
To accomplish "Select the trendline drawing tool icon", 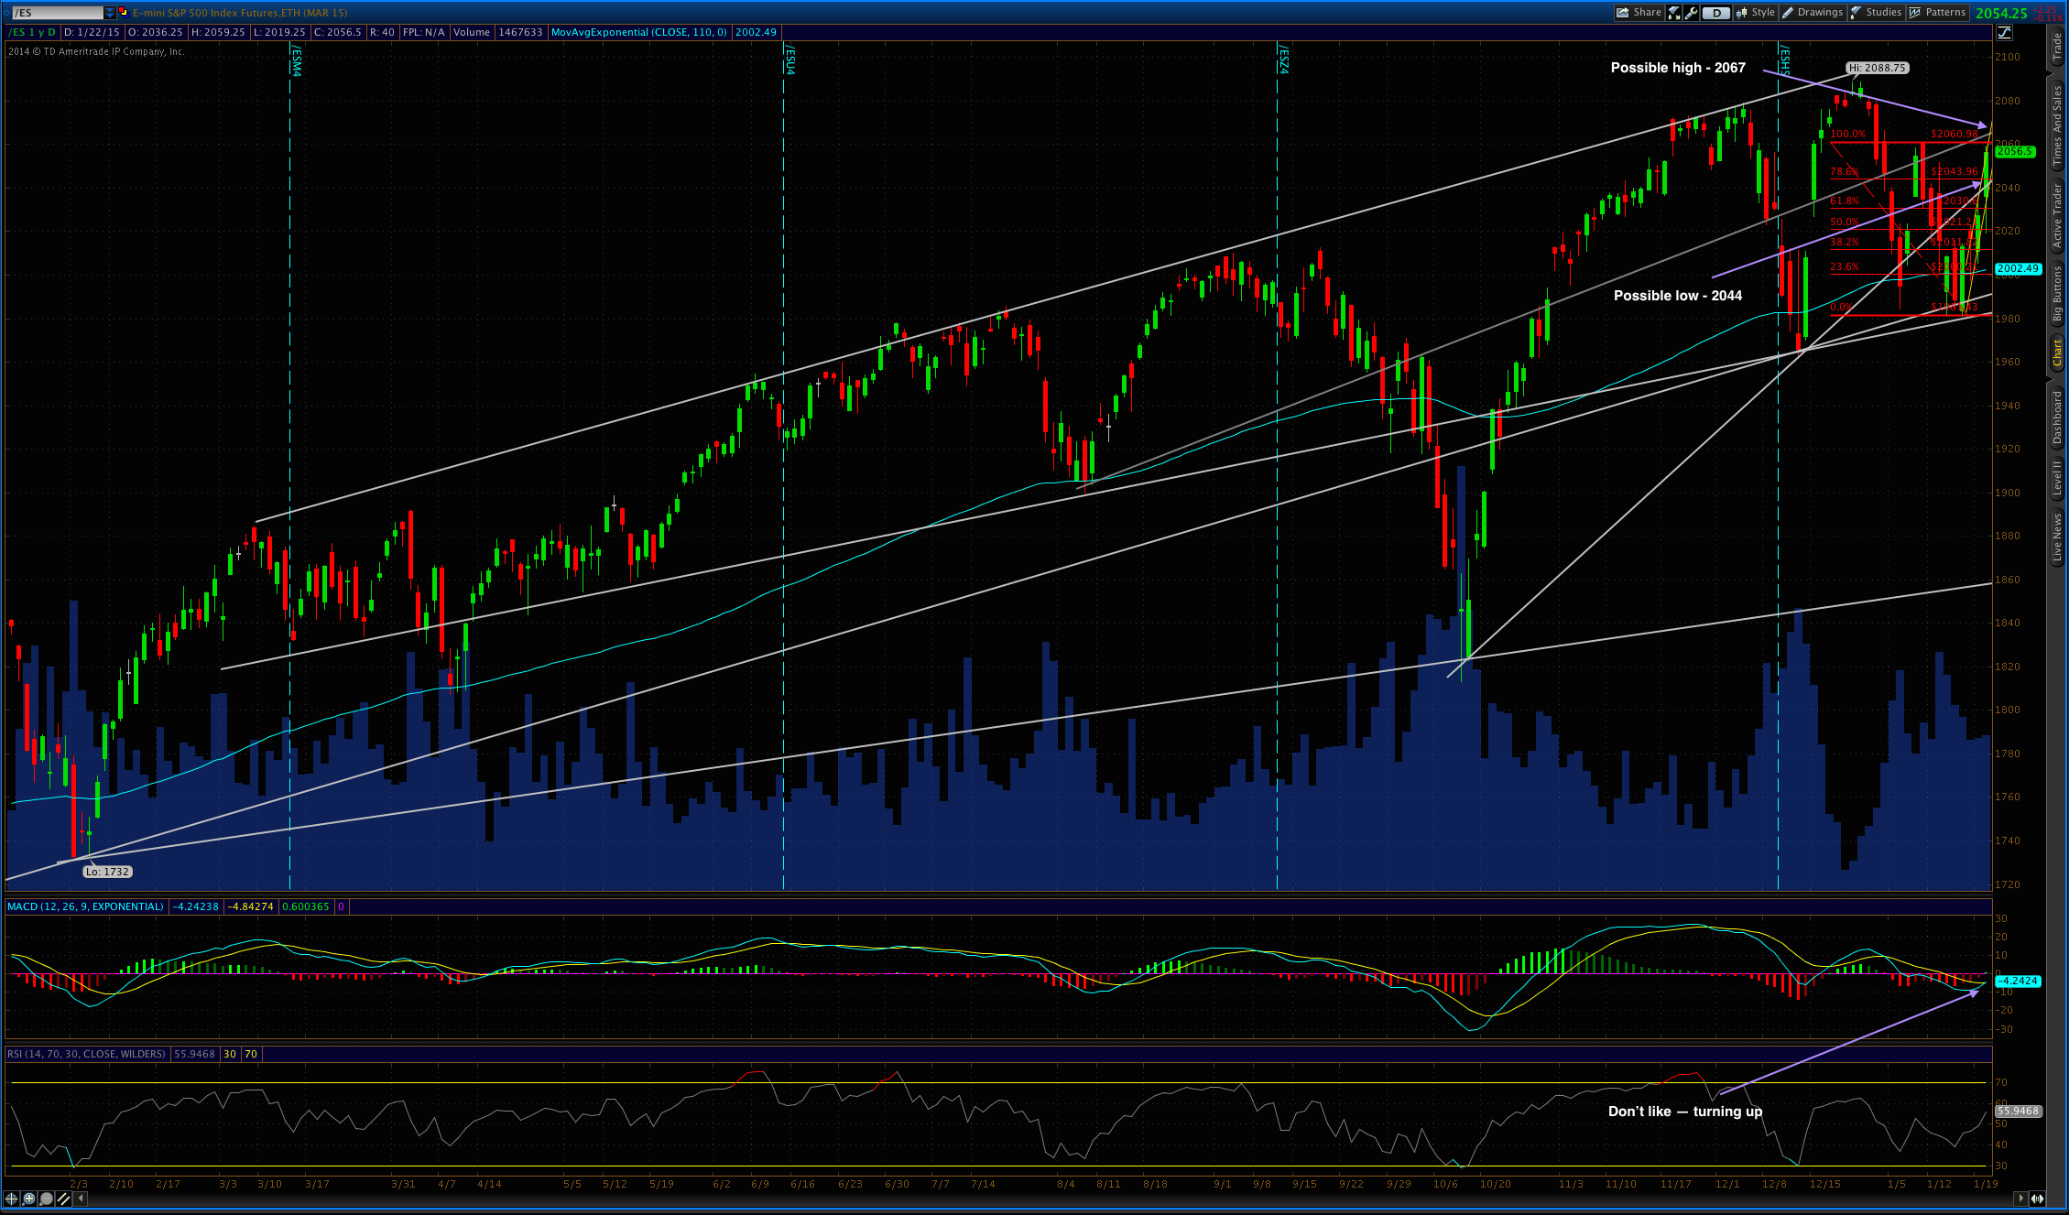I will pos(63,1199).
